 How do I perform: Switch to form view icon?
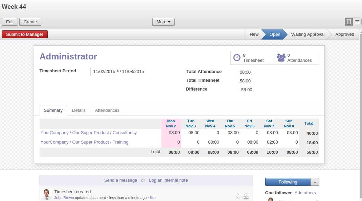pos(349,22)
